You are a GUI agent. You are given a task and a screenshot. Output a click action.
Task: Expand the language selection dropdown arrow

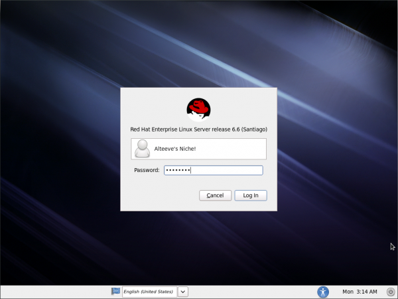[x=183, y=291]
